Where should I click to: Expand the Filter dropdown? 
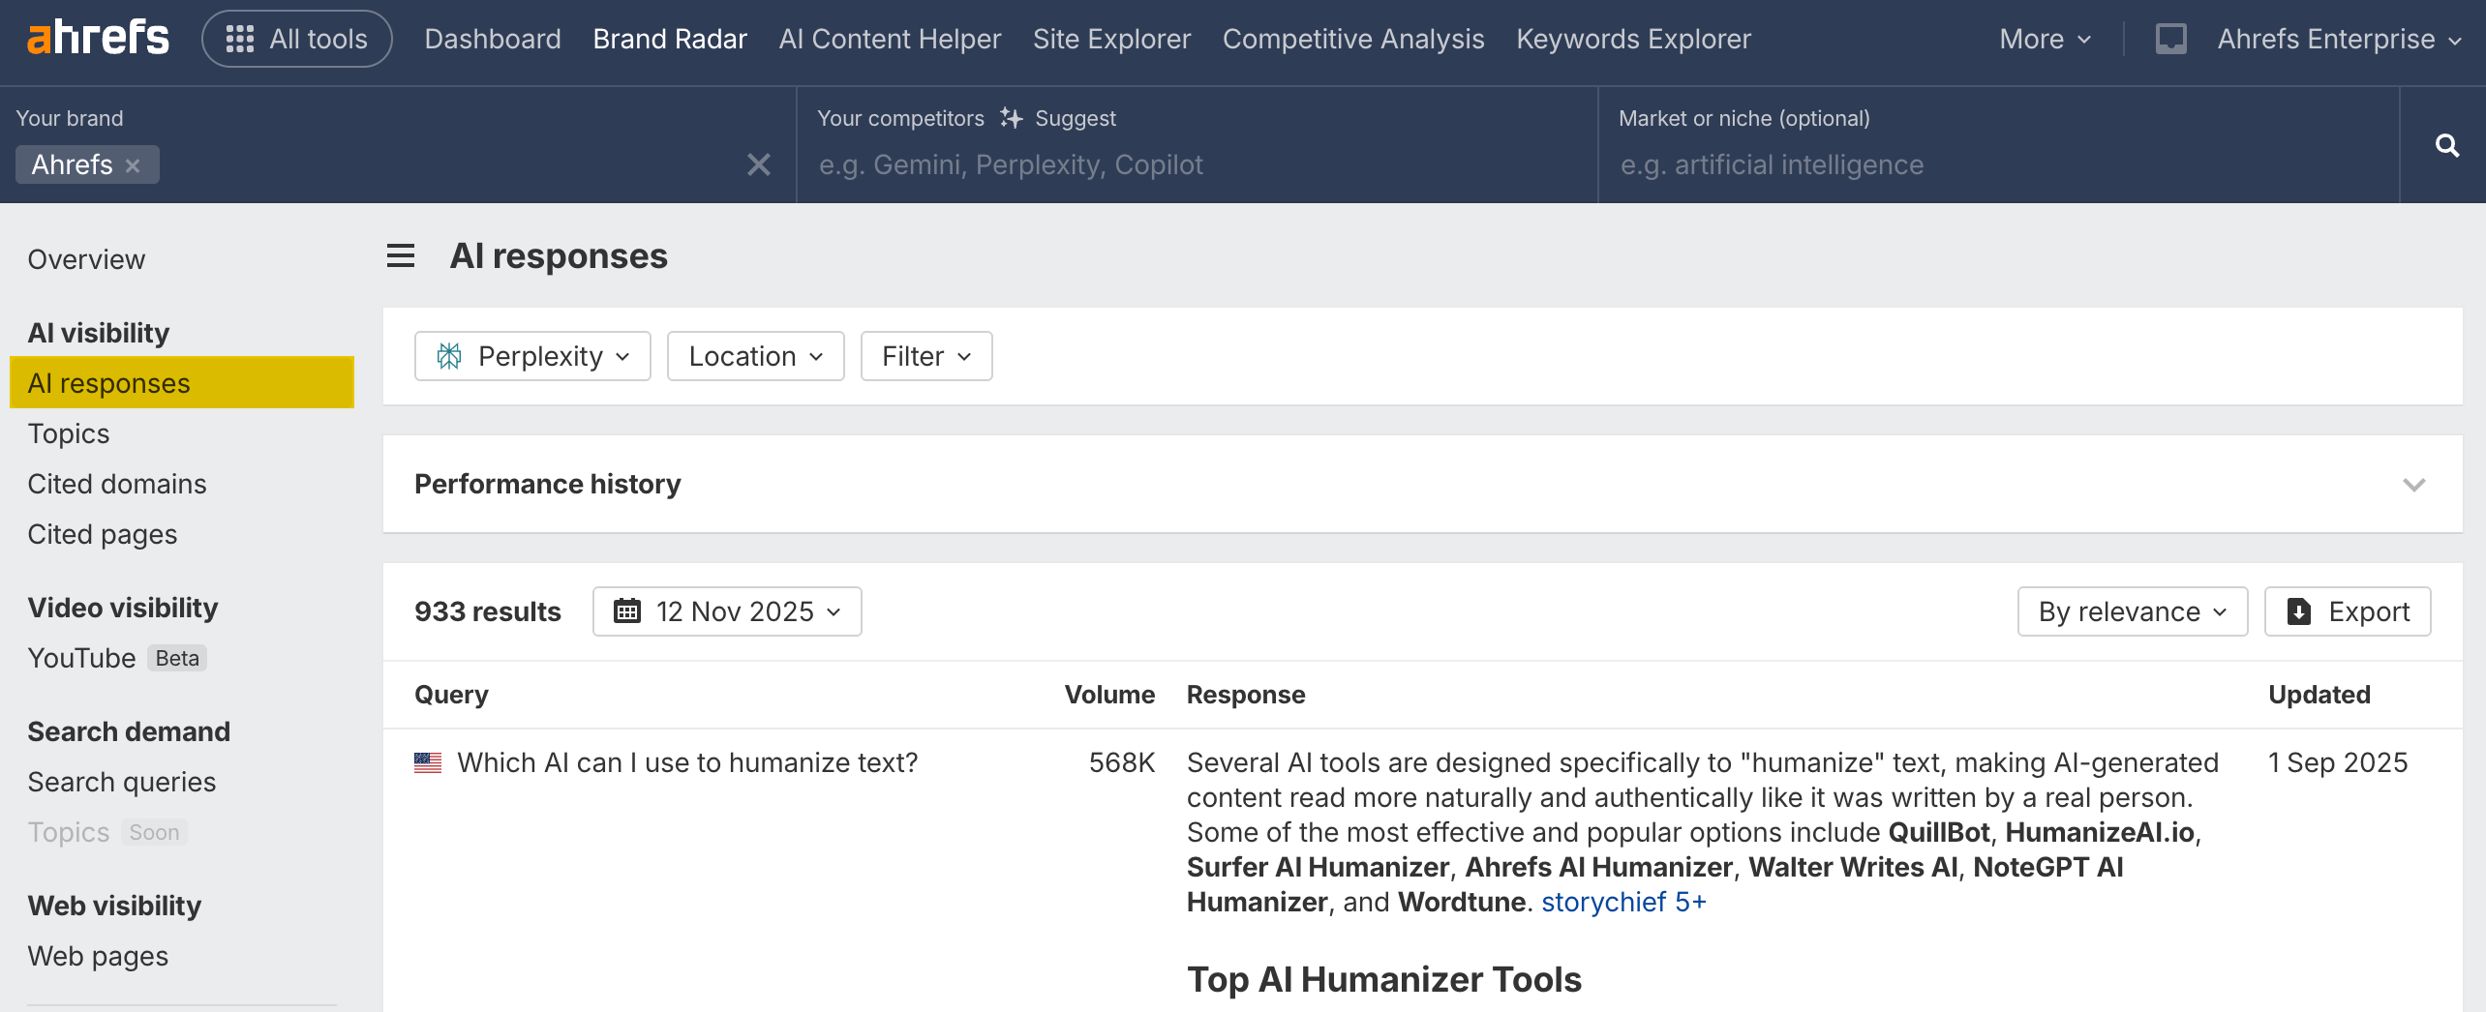click(925, 356)
